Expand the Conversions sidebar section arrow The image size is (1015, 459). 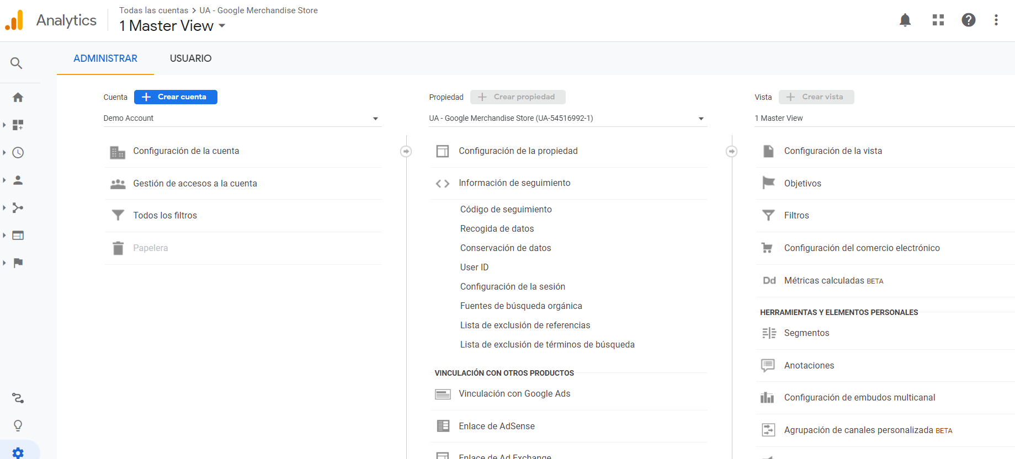[4, 263]
